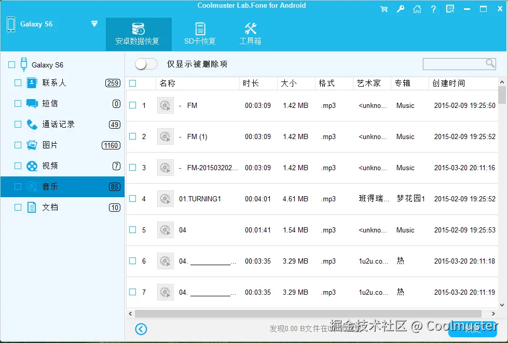Check the select-all checkbox in table header
The width and height of the screenshot is (508, 343).
(131, 83)
